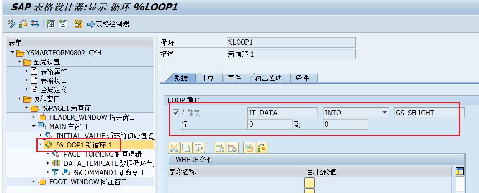This screenshot has width=479, height=193.
Task: Open the INTO assignment type dropdown
Action: [x=384, y=113]
